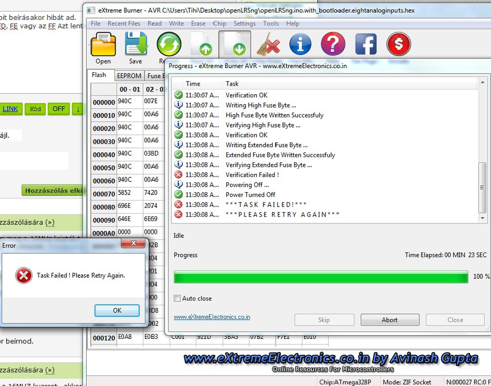Click the check icon beside 'Extended Fuse Byte Written Successfuly'
Screen dimensions: 491x386
click(x=178, y=155)
